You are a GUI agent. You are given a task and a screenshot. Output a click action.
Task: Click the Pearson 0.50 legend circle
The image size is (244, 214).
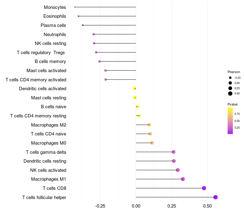[230, 94]
